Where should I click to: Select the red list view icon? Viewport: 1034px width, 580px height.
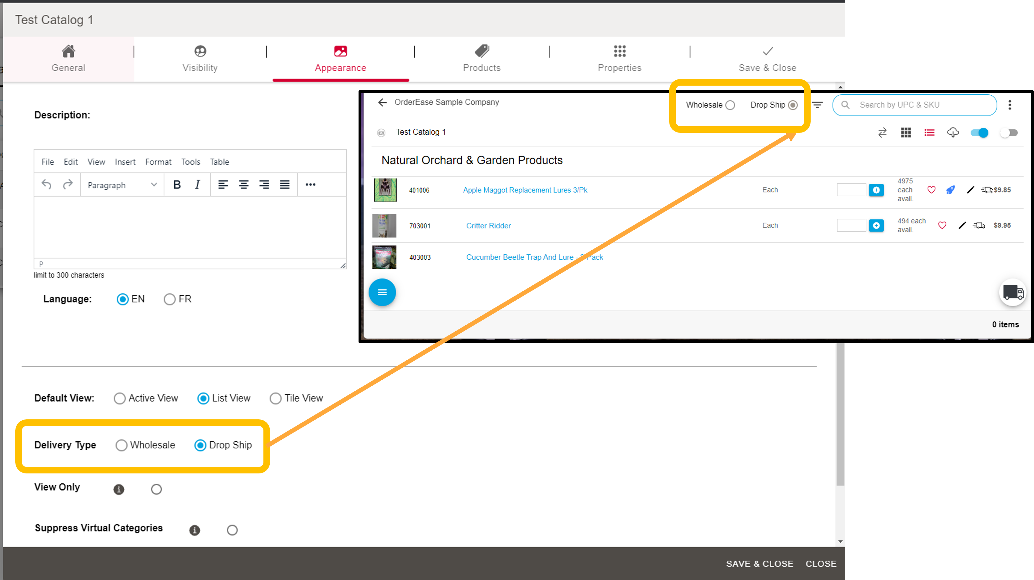click(x=929, y=133)
